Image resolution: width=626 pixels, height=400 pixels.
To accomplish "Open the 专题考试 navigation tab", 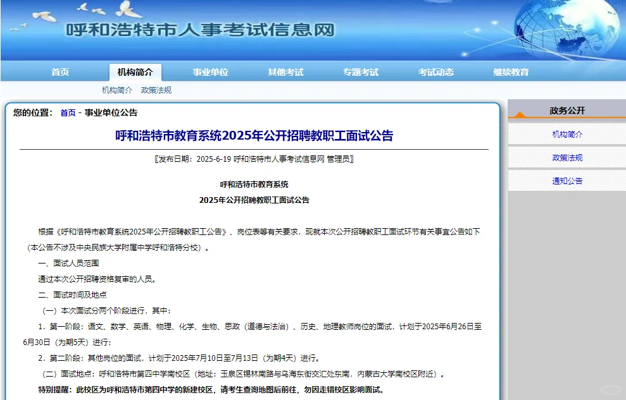I will click(x=361, y=72).
